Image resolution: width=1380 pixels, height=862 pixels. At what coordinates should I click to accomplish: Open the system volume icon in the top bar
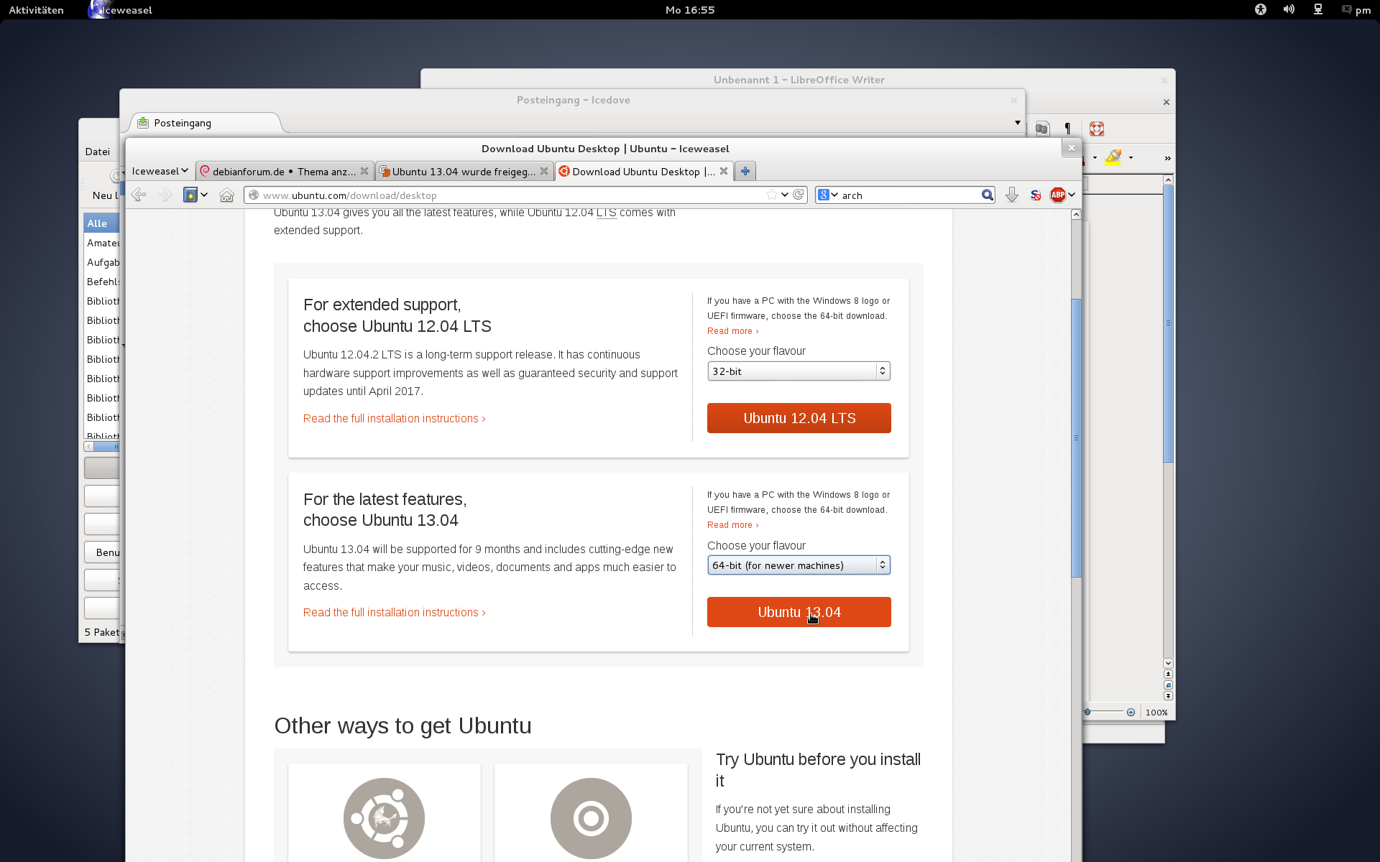[1289, 9]
